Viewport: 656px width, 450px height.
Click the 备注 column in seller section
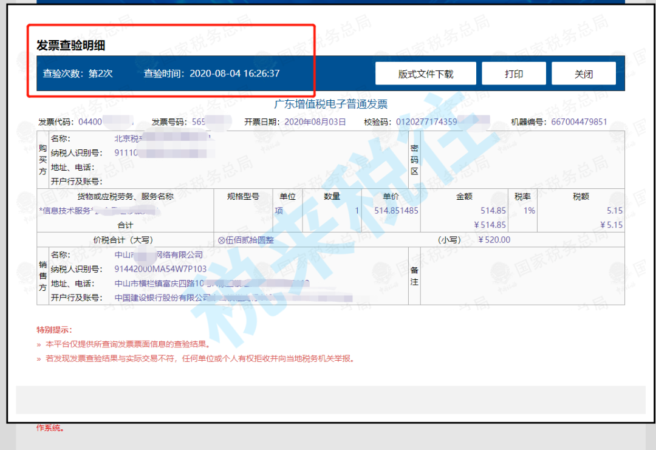coord(414,274)
